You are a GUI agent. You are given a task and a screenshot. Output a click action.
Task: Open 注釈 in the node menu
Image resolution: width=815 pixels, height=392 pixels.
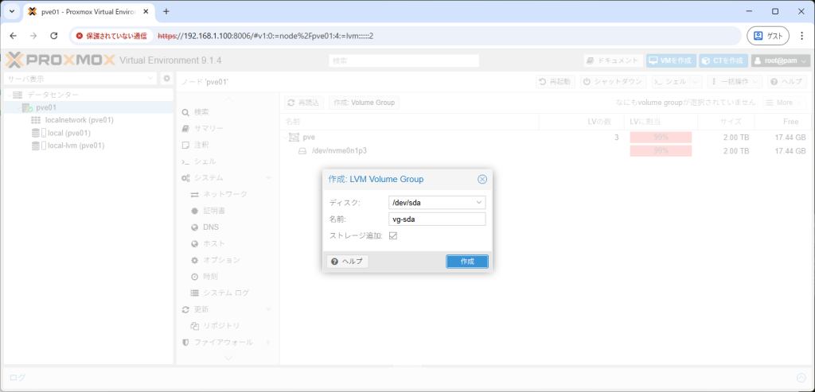pos(201,145)
